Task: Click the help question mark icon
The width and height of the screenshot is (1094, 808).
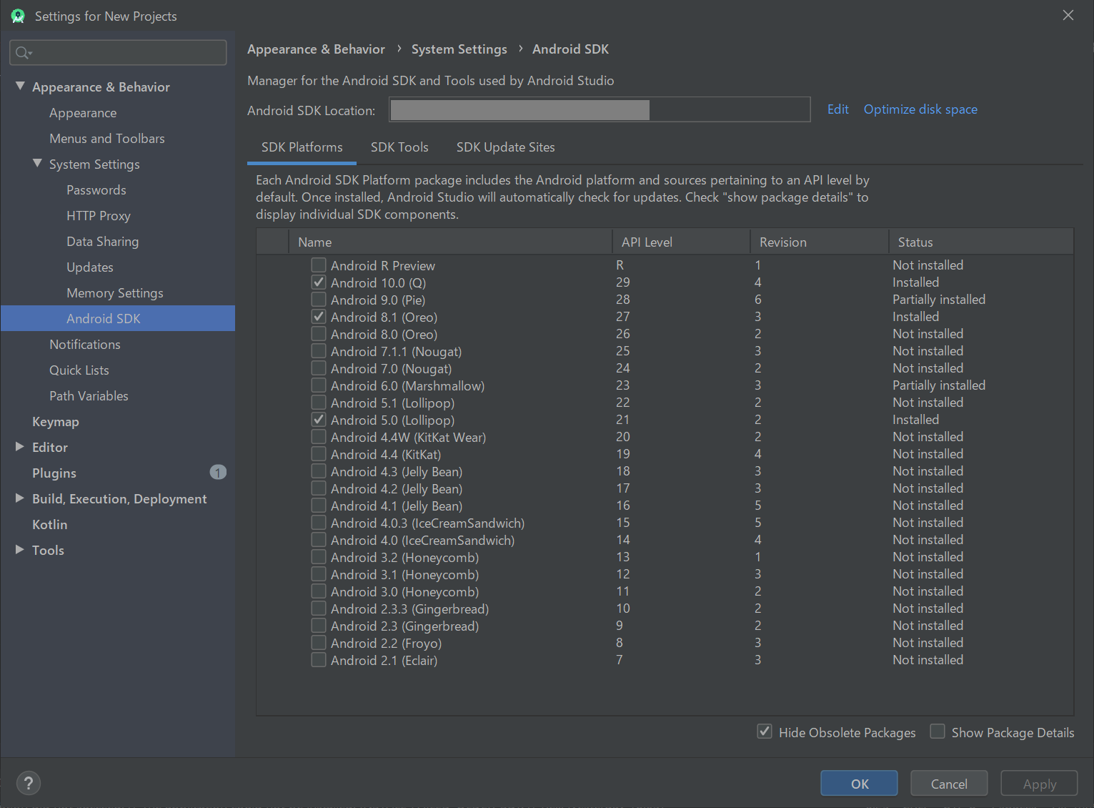Action: click(29, 783)
